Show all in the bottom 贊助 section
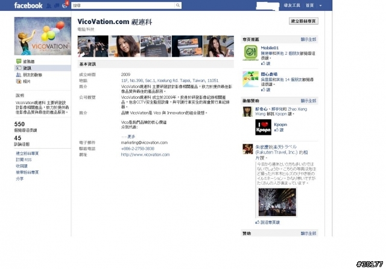Viewport: 386px width, 269px height. (x=308, y=233)
